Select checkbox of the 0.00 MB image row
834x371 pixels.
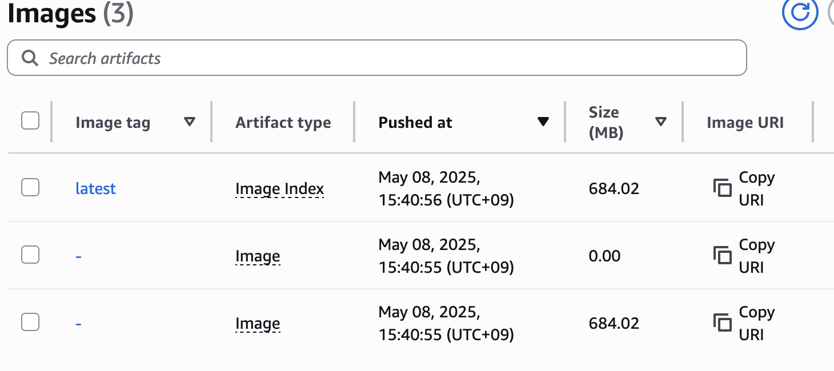coord(30,255)
